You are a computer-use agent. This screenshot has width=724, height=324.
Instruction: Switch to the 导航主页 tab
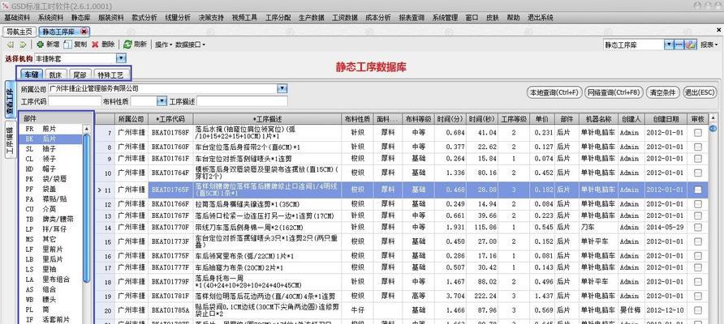point(19,32)
